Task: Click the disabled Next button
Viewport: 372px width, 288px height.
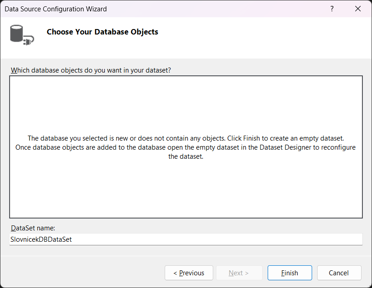Action: point(239,273)
